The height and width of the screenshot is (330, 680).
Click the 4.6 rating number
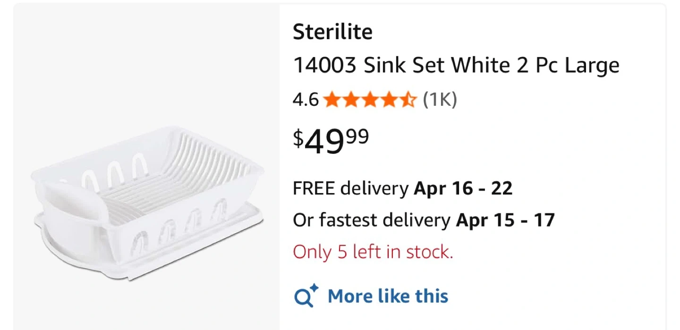(306, 100)
